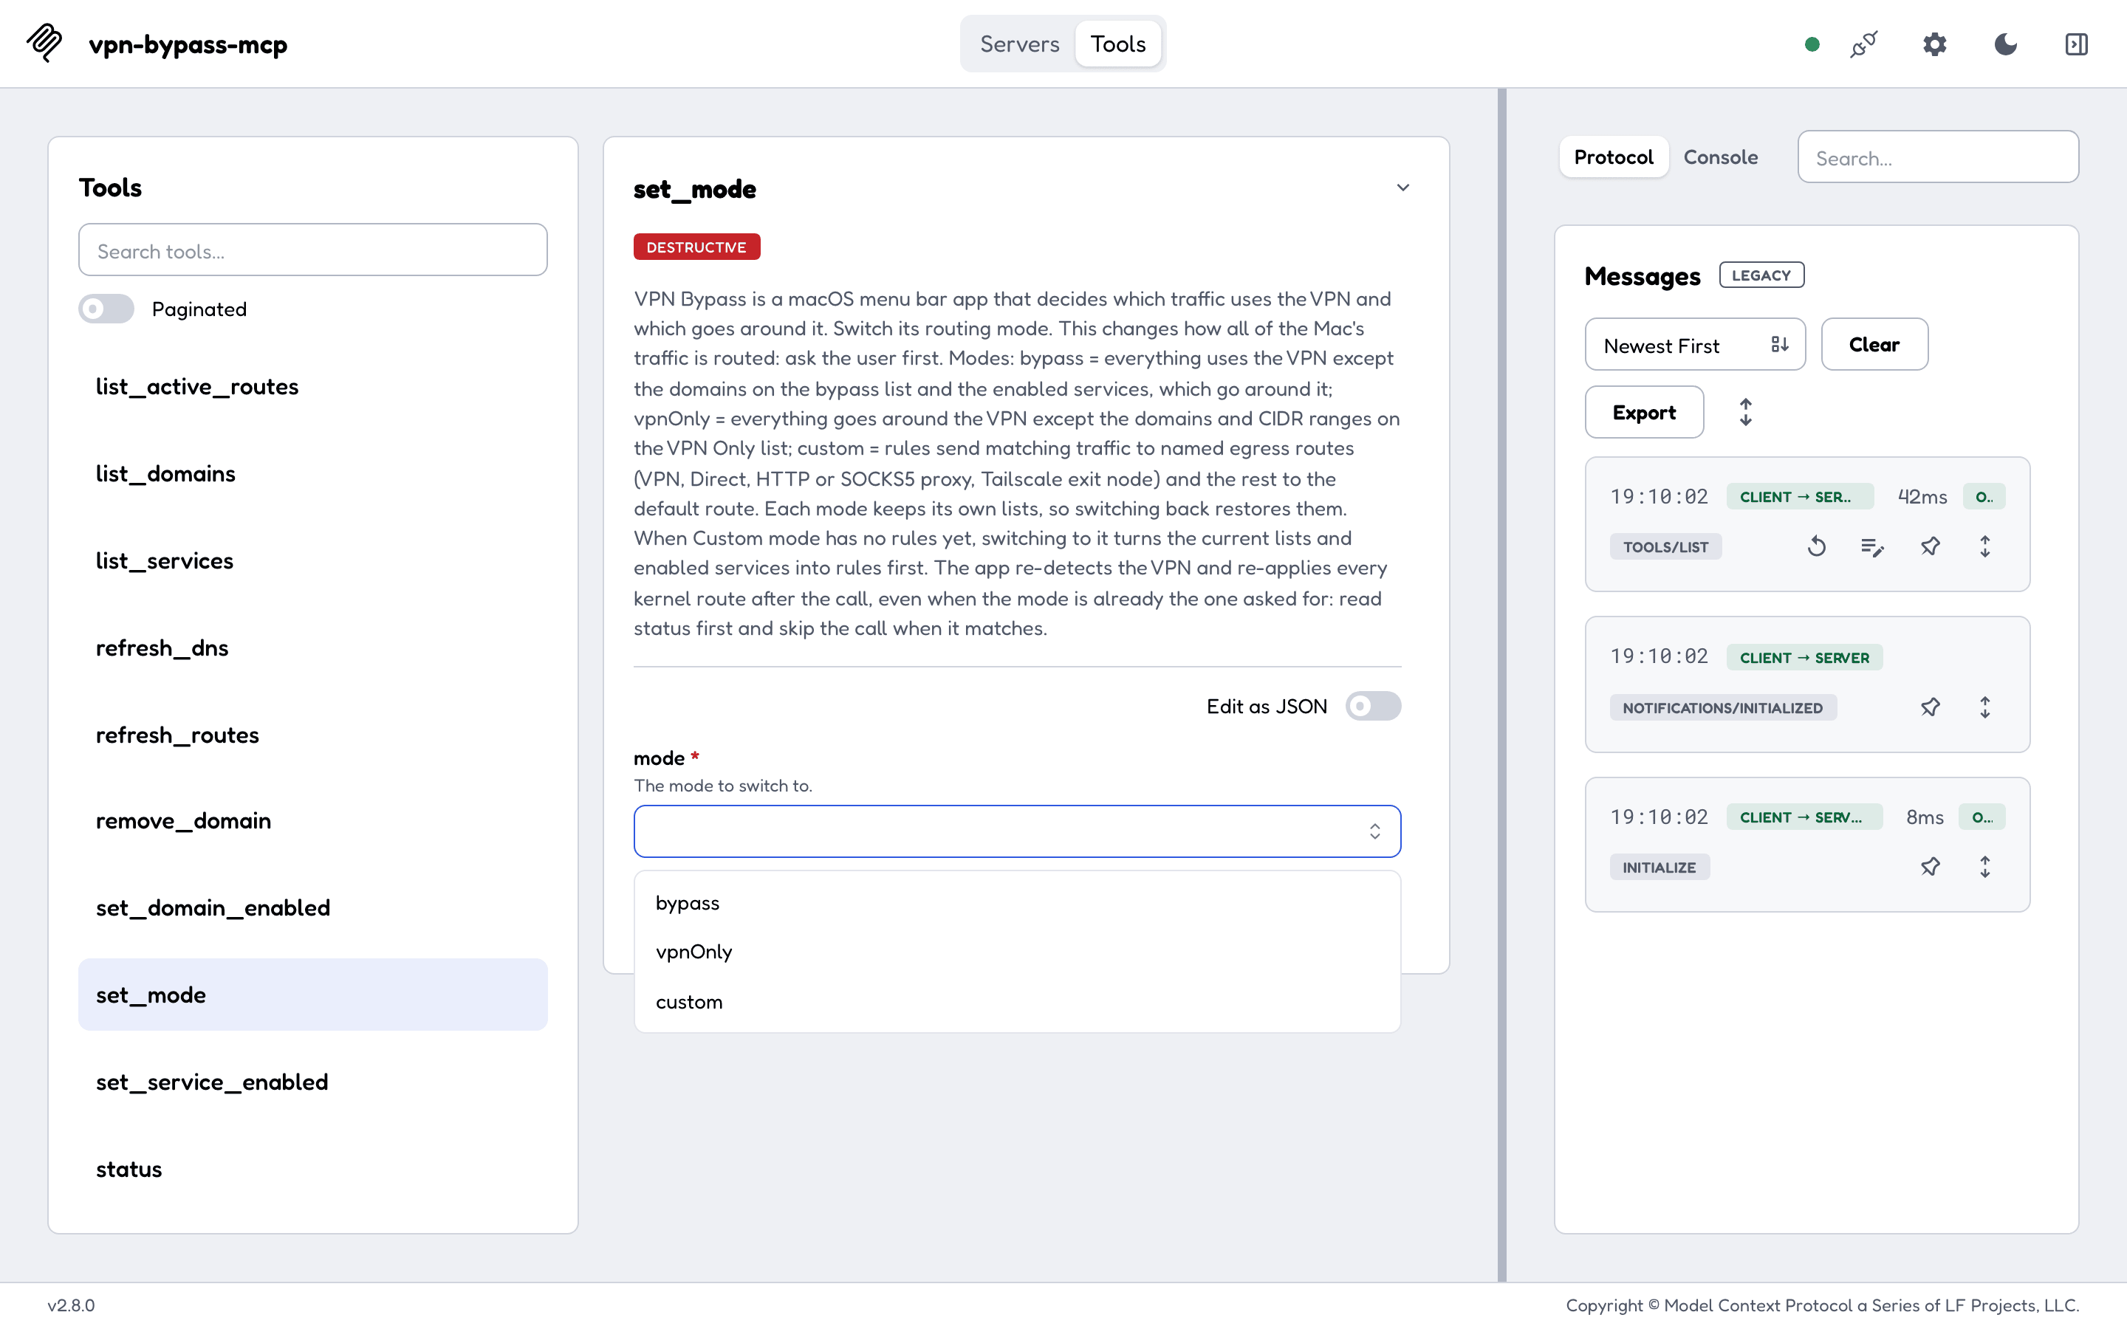Select the refresh_routes tool
This screenshot has width=2127, height=1329.
coord(313,735)
